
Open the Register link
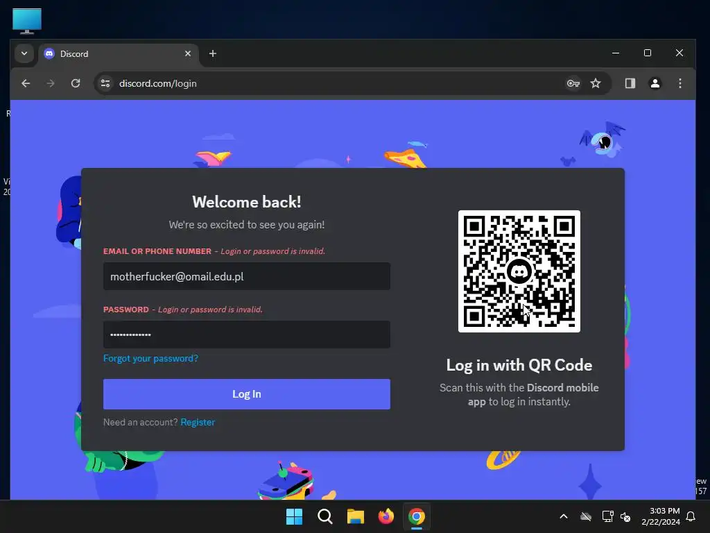pyautogui.click(x=198, y=422)
